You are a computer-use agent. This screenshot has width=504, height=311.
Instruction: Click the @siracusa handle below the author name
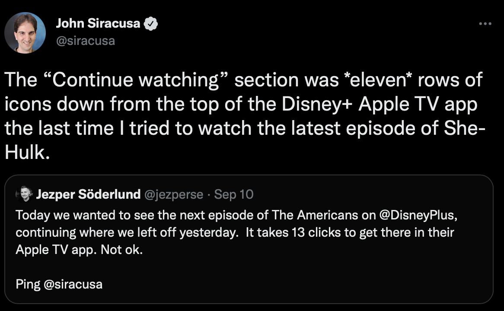click(85, 41)
